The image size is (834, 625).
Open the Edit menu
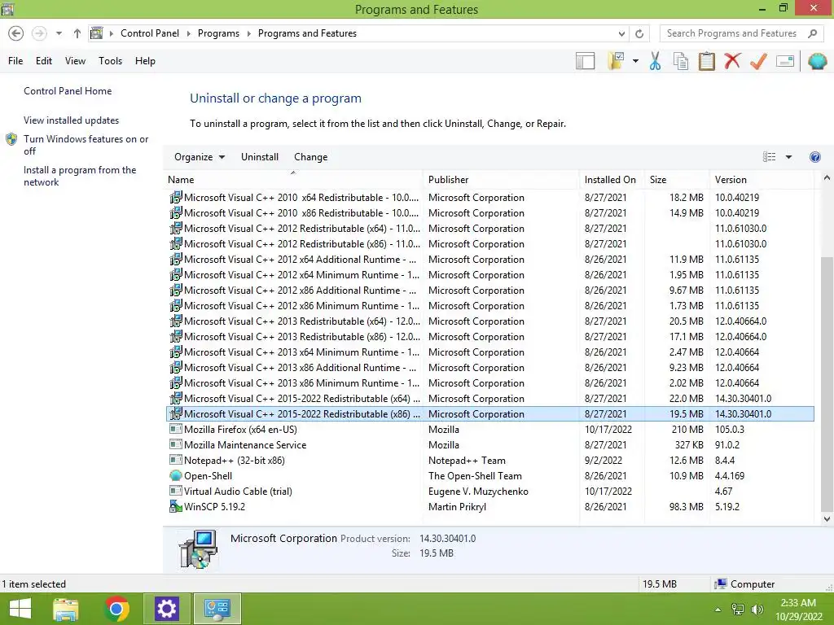pos(44,61)
